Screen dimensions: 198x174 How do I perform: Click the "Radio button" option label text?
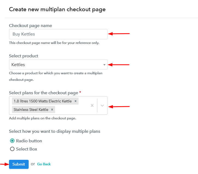coord(29,141)
